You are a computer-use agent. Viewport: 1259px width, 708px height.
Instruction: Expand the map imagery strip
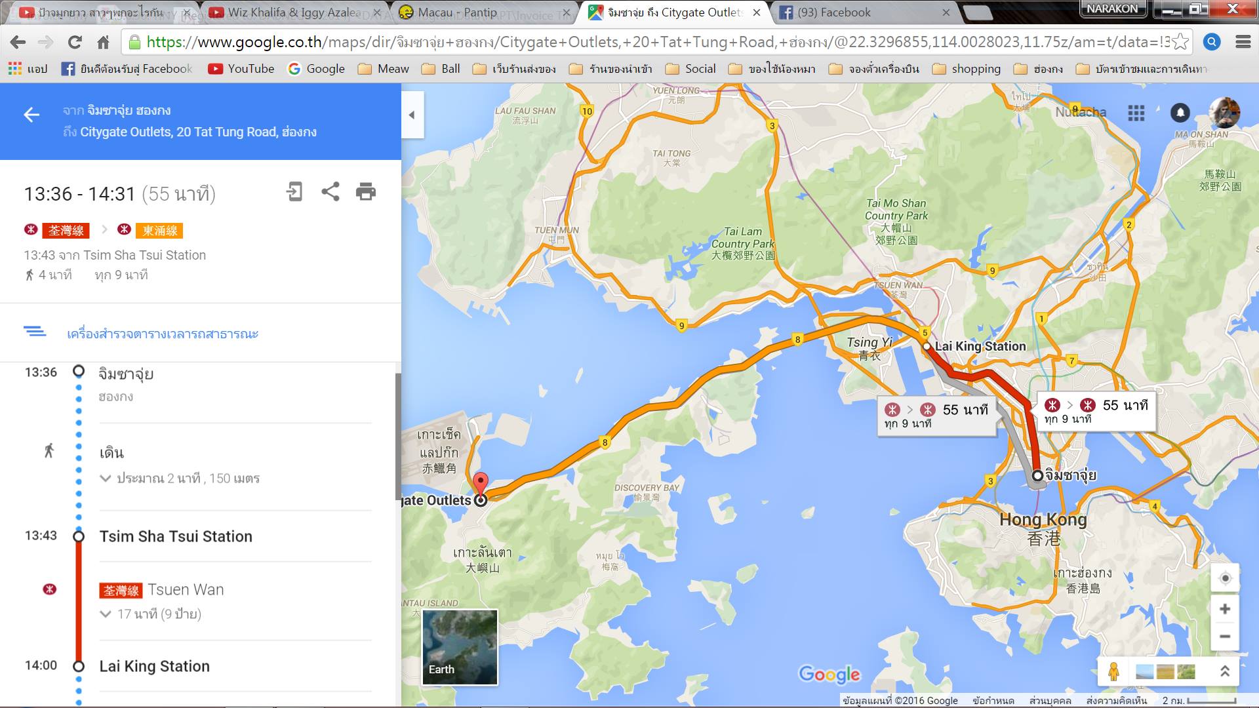tap(1224, 671)
